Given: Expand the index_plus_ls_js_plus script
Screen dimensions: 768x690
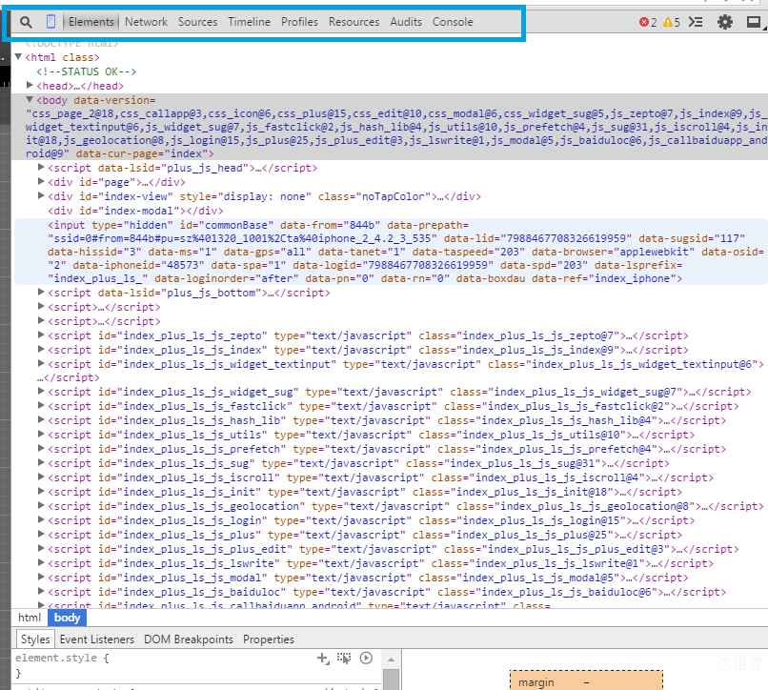Looking at the screenshot, I should click(41, 534).
